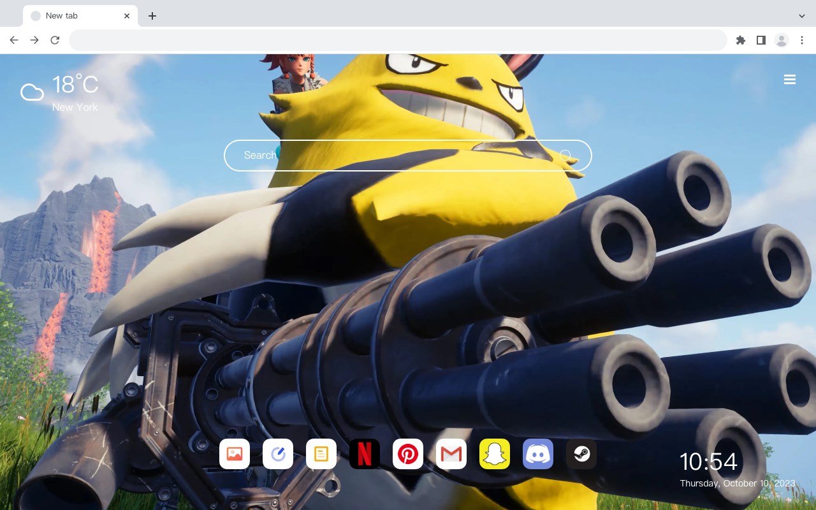Go forward to next page

click(34, 40)
